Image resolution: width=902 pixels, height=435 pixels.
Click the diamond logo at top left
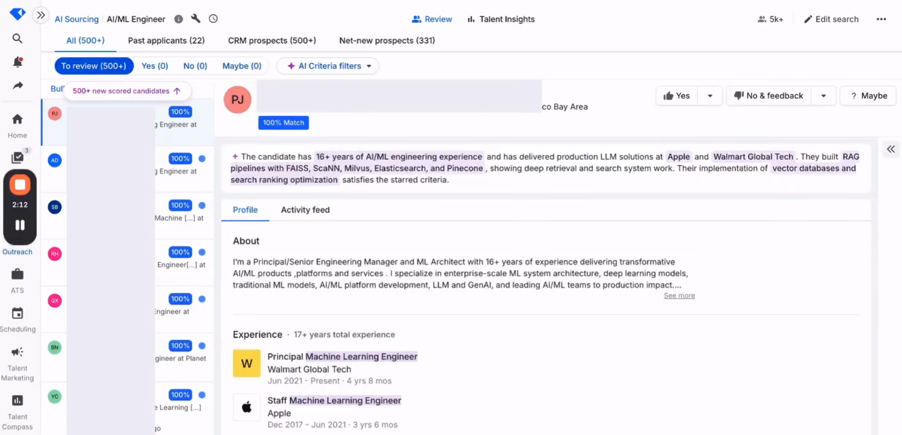pos(18,14)
